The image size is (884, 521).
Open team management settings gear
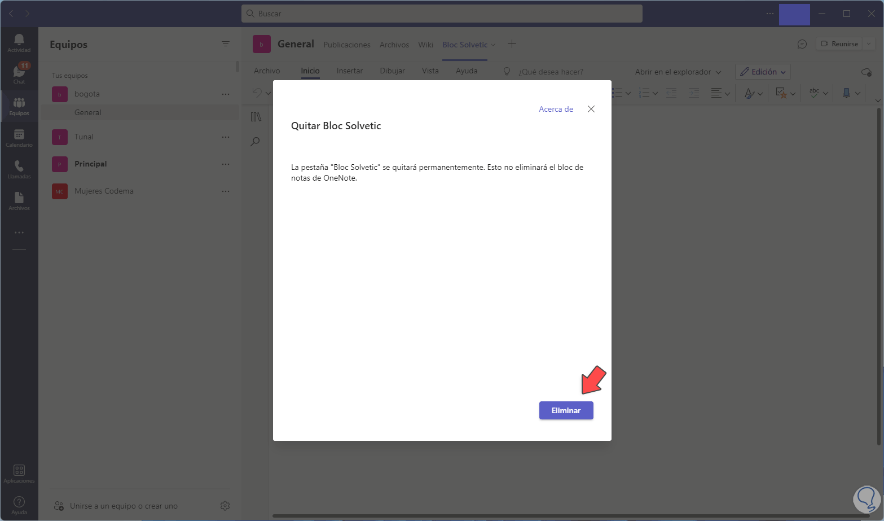225,506
